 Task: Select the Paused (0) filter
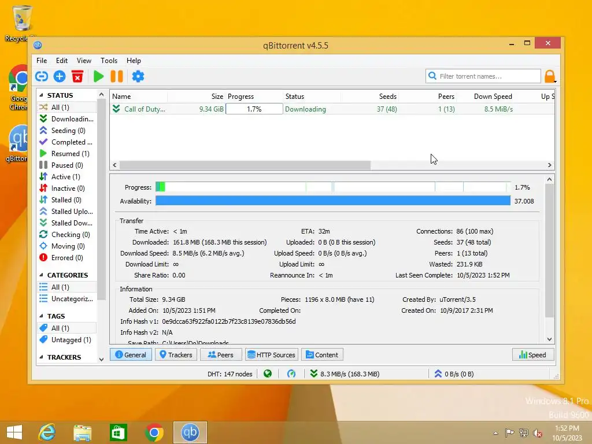click(x=67, y=165)
